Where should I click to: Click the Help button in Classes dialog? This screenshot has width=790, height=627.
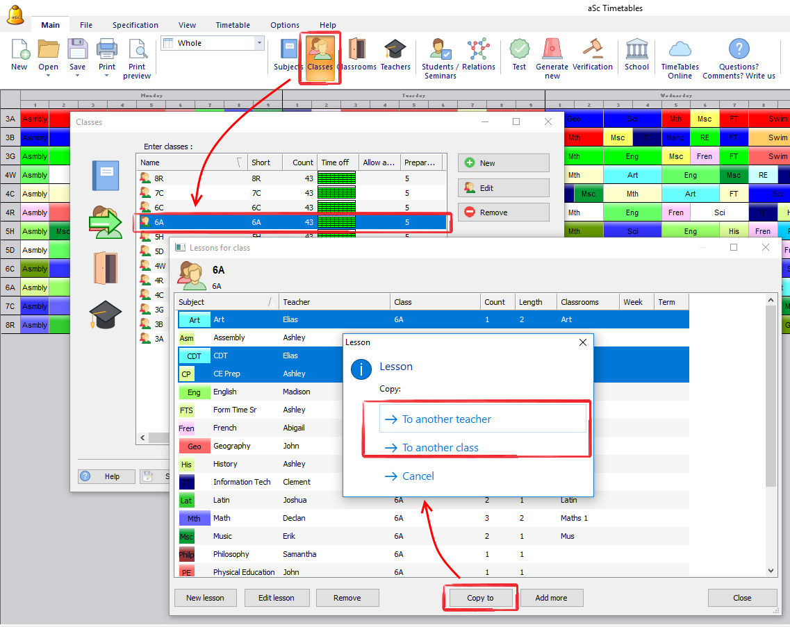click(106, 476)
